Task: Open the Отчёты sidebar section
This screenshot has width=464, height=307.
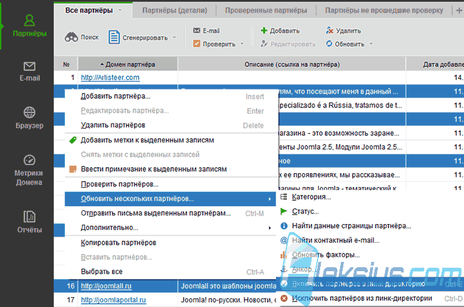Action: (29, 222)
